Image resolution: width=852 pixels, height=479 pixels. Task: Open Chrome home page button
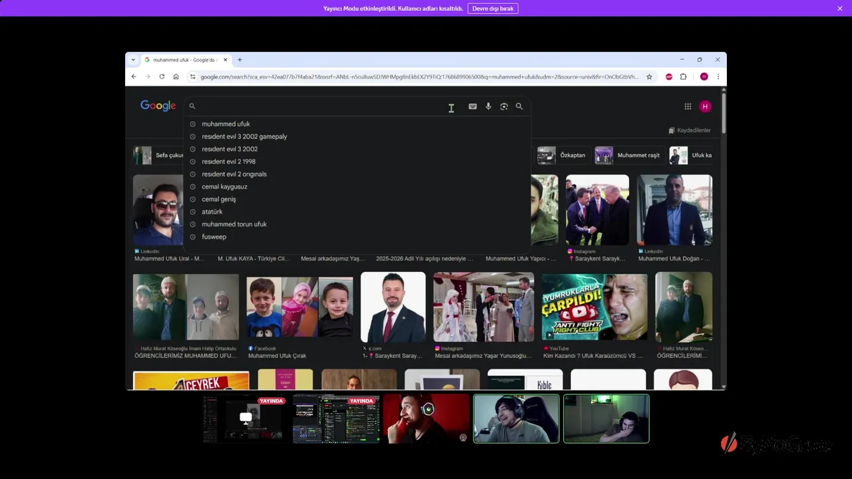pyautogui.click(x=176, y=77)
